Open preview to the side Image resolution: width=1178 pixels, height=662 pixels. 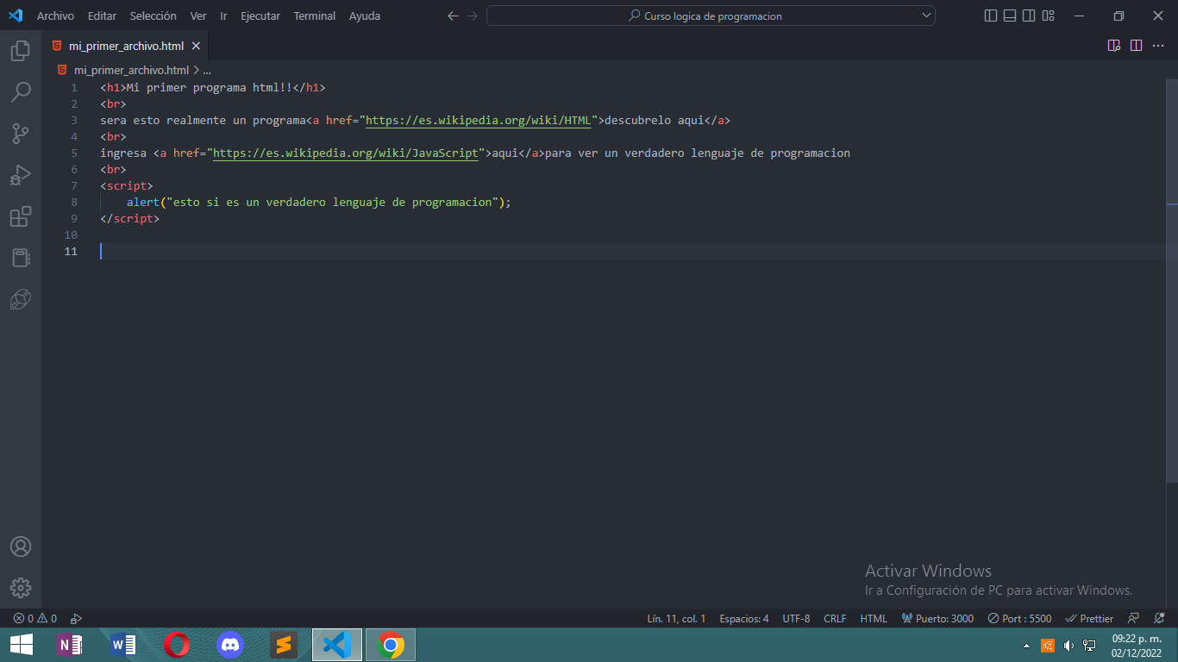pos(1114,46)
